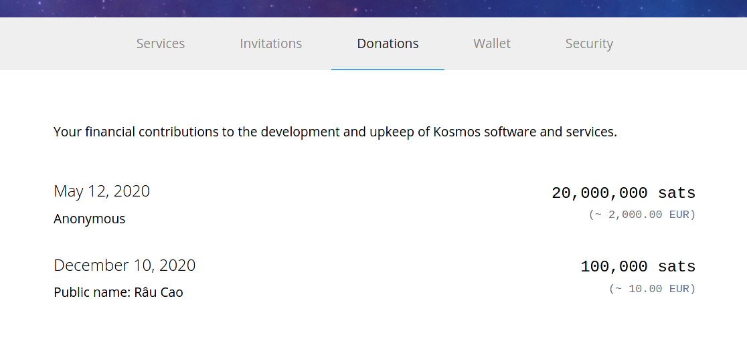Select the 100,000 sats amount
The image size is (747, 349).
point(638,267)
